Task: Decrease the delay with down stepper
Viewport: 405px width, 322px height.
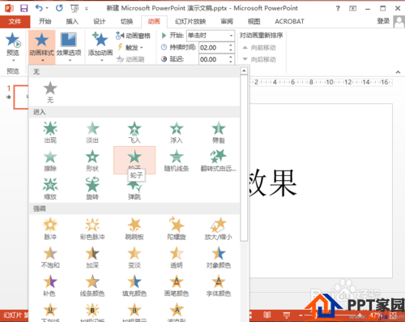Action: 231,62
